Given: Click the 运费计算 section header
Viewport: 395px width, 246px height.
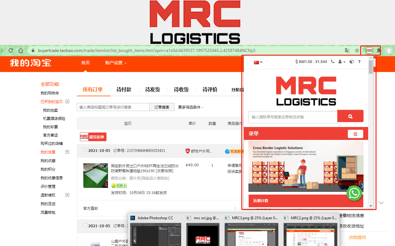Looking at the screenshot, I should pos(306,201).
